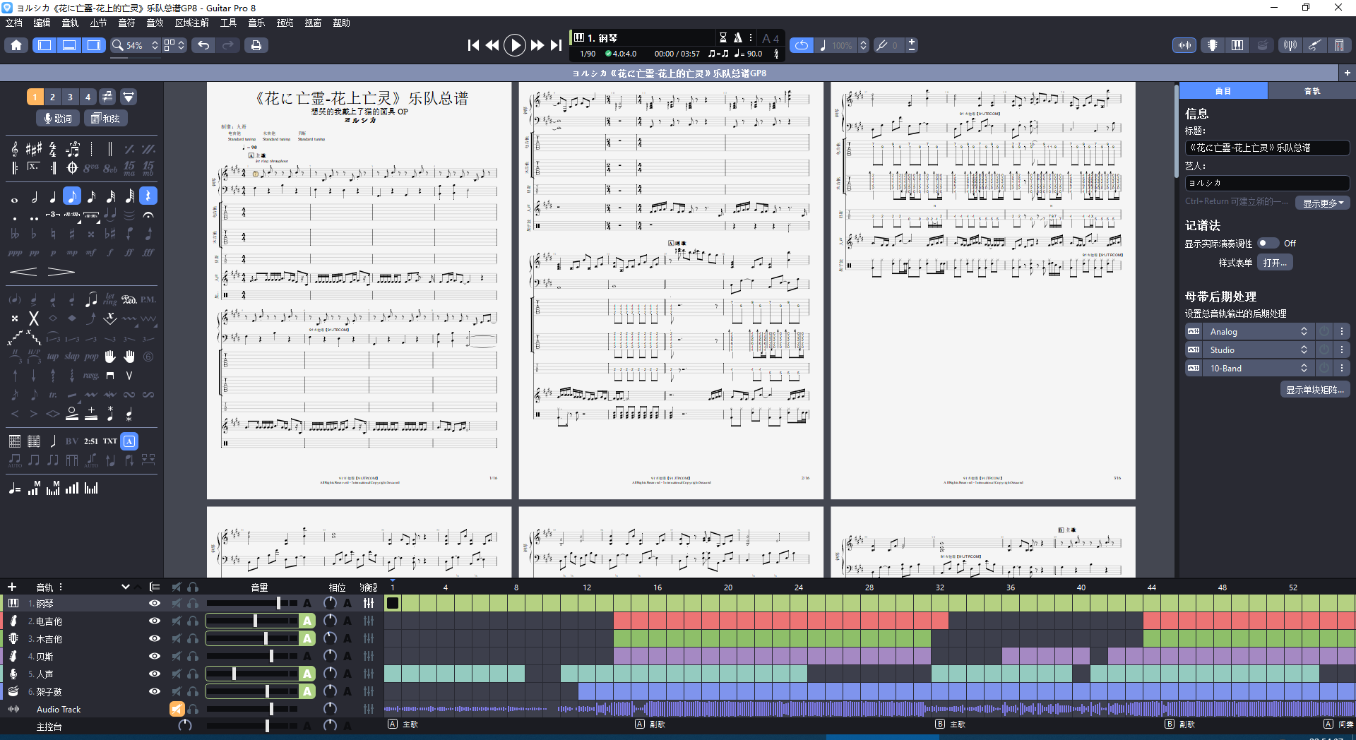Show the fretboard view icon
Image resolution: width=1356 pixels, height=740 pixels.
[x=1213, y=45]
